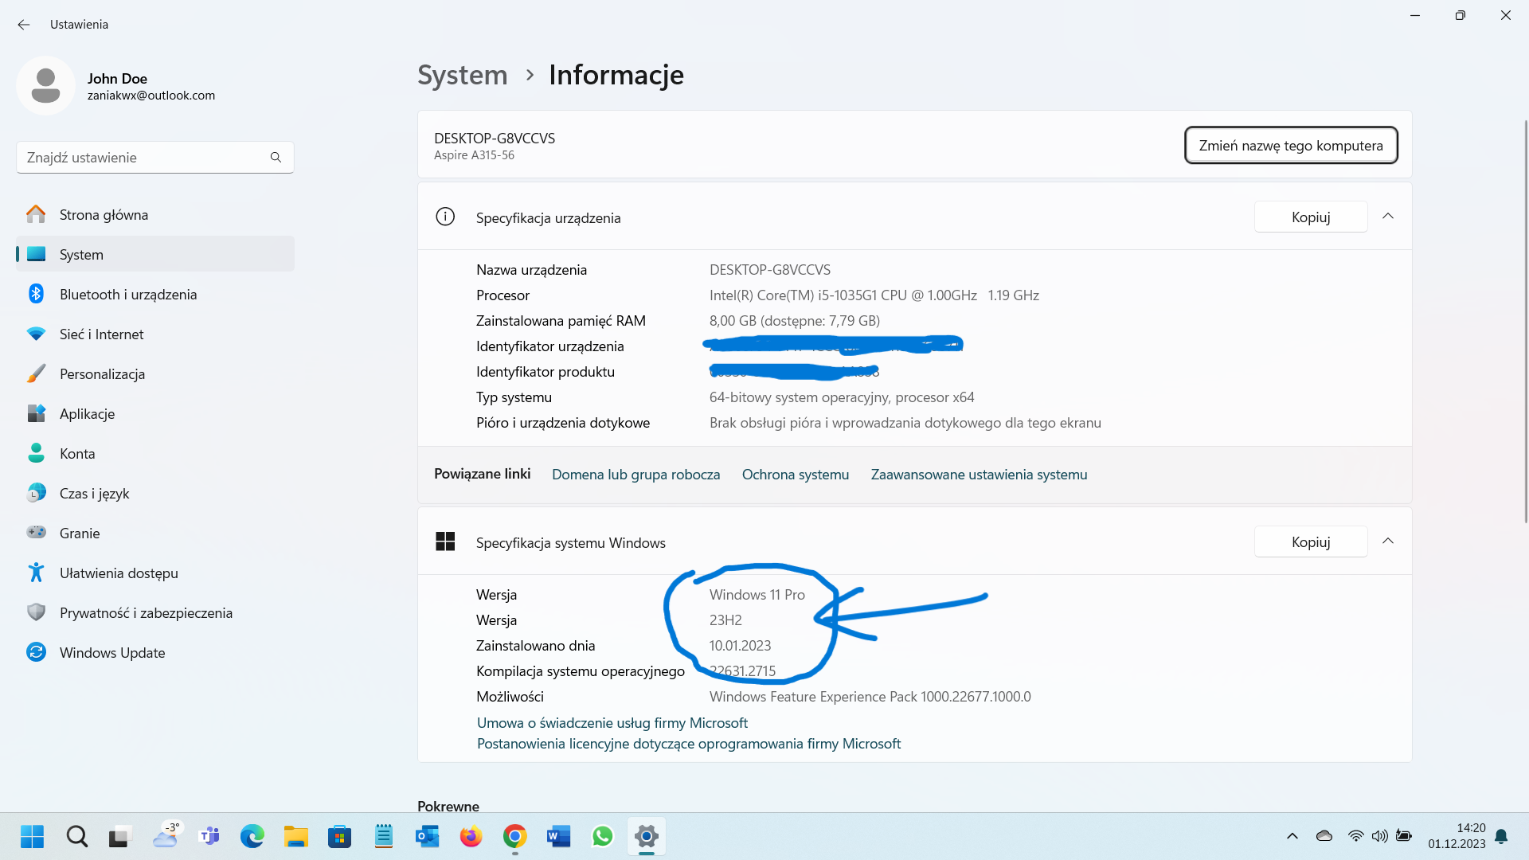1529x860 pixels.
Task: Open John Doe account profile picture
Action: [x=45, y=85]
